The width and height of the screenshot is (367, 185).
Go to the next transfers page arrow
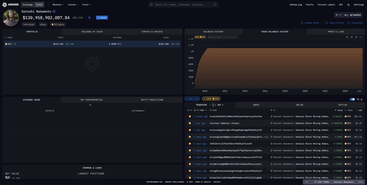pos(223,105)
